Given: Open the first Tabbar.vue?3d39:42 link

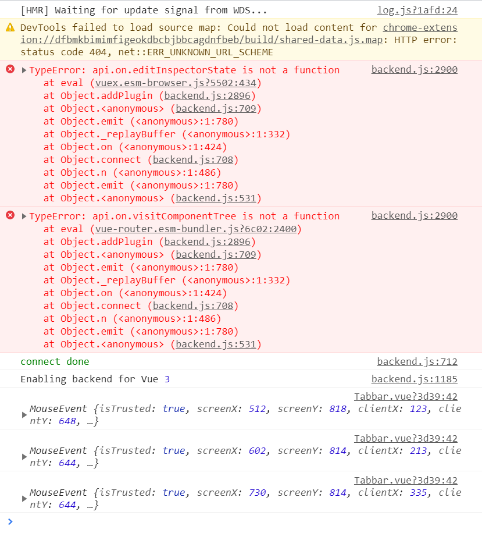Looking at the screenshot, I should point(405,396).
